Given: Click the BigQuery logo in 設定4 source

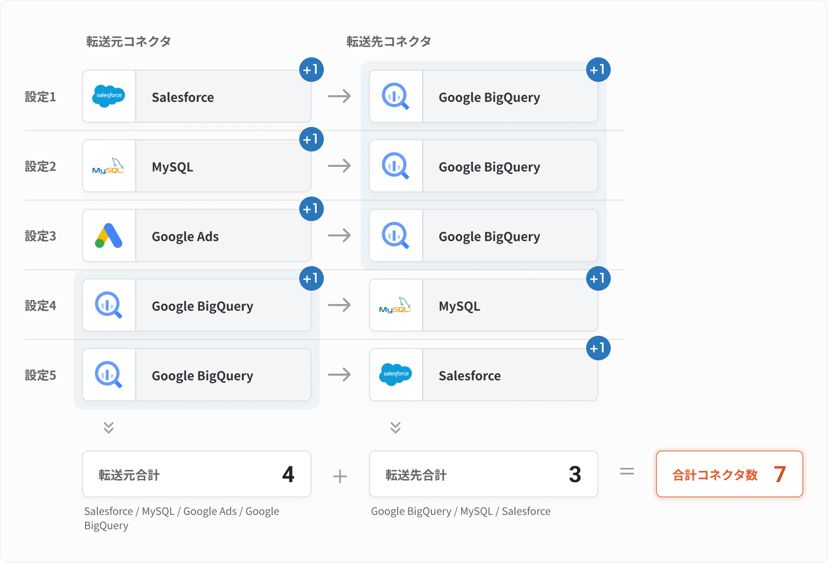Looking at the screenshot, I should point(109,305).
